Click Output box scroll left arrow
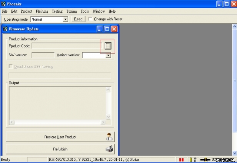Viewport: 237px width, 163px height. (x=12, y=122)
